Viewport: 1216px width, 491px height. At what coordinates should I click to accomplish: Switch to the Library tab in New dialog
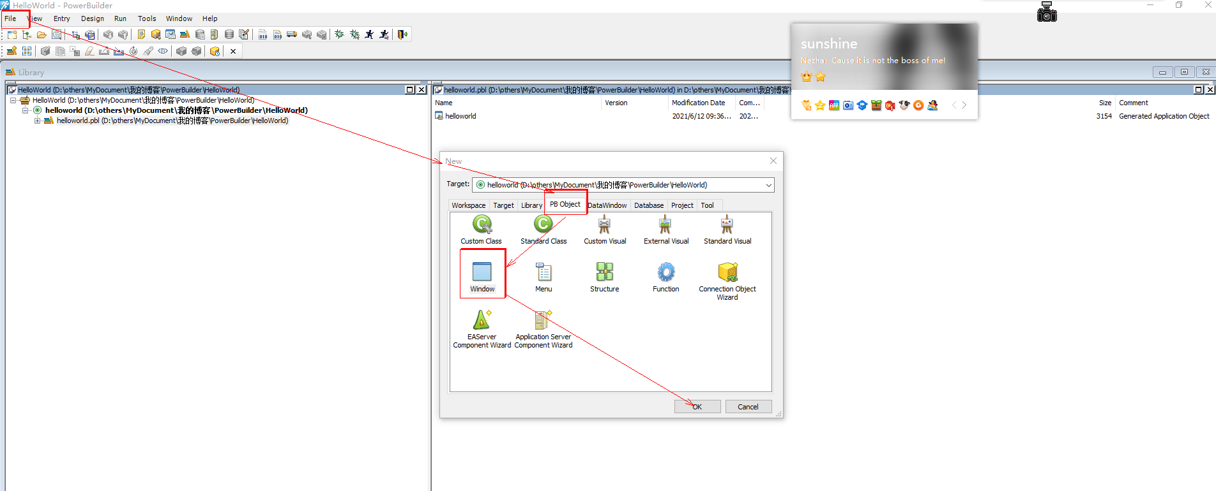point(531,205)
